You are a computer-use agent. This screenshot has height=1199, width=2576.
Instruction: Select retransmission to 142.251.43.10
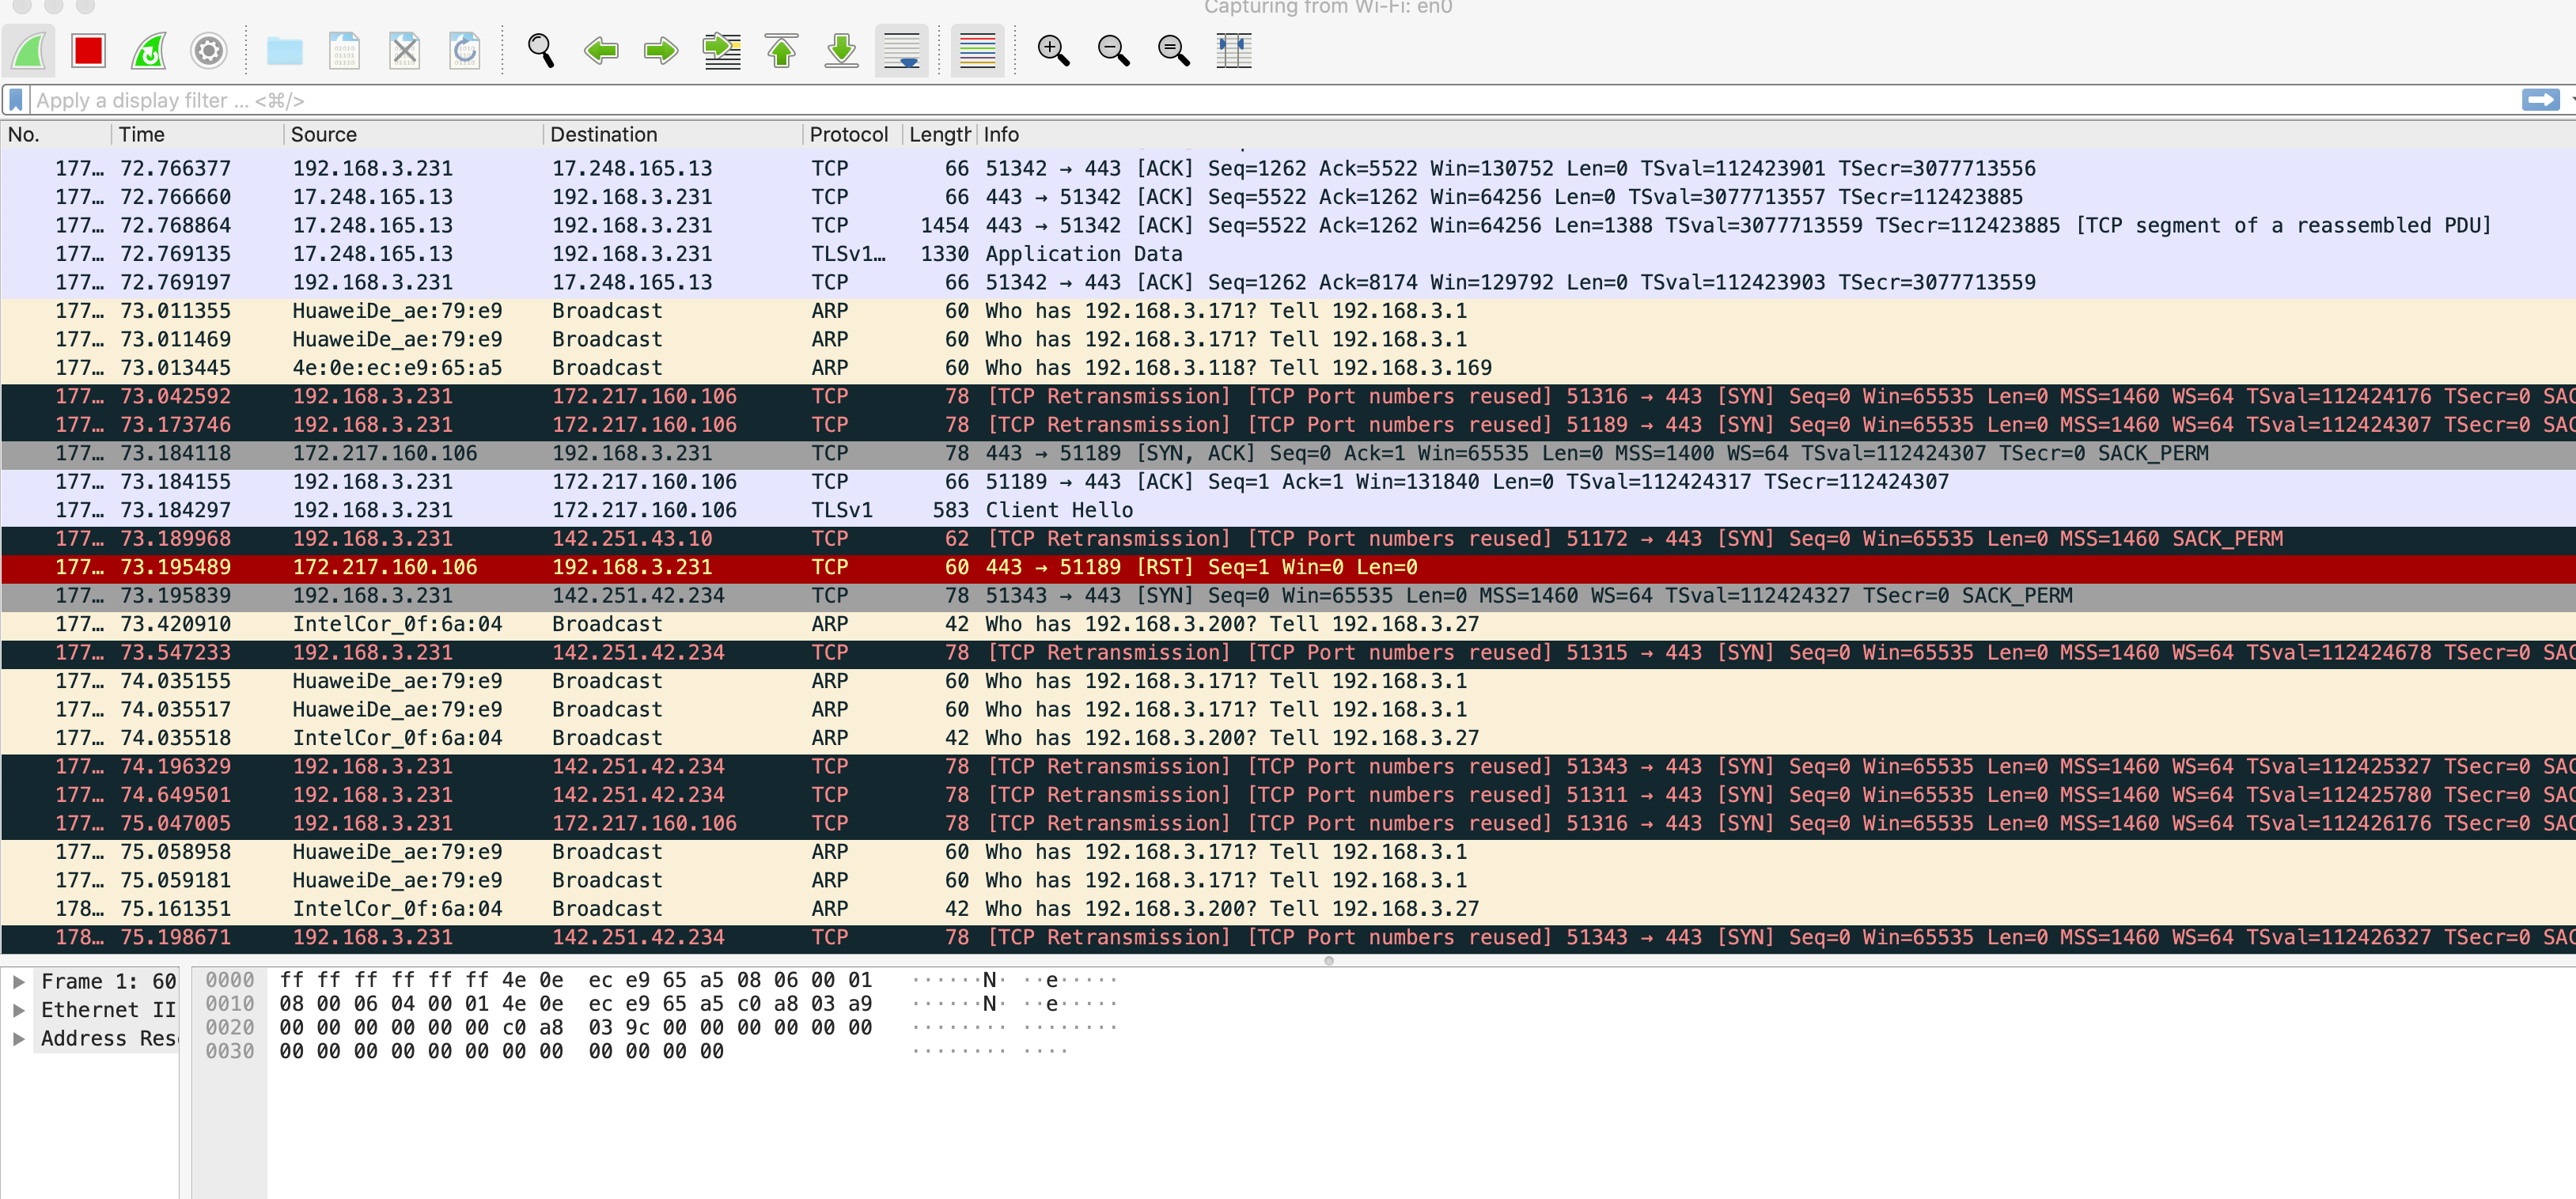coord(1288,539)
